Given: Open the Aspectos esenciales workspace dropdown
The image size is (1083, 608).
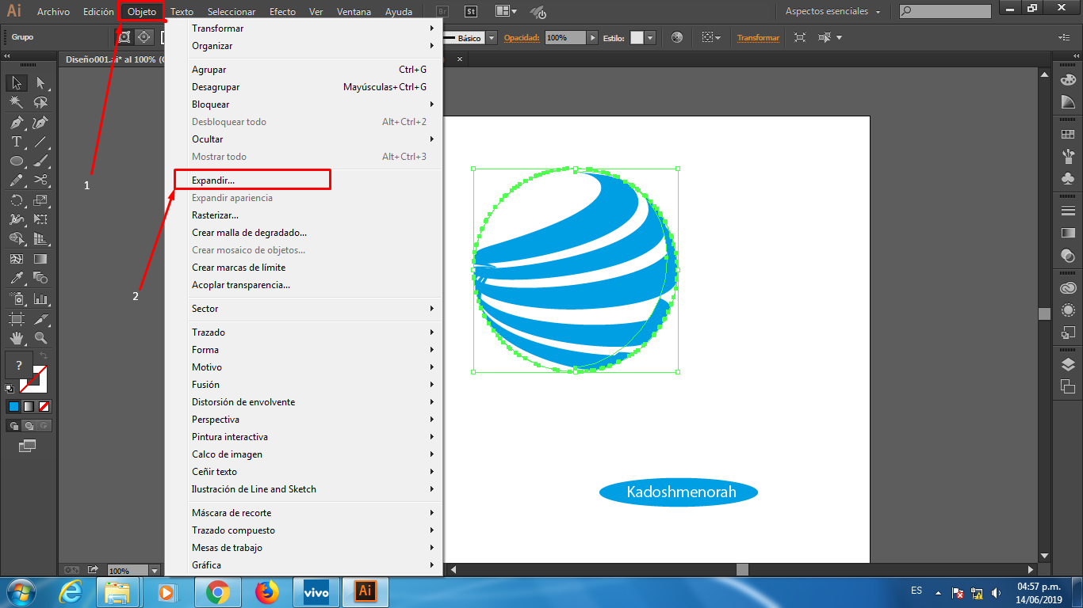Looking at the screenshot, I should pos(832,12).
